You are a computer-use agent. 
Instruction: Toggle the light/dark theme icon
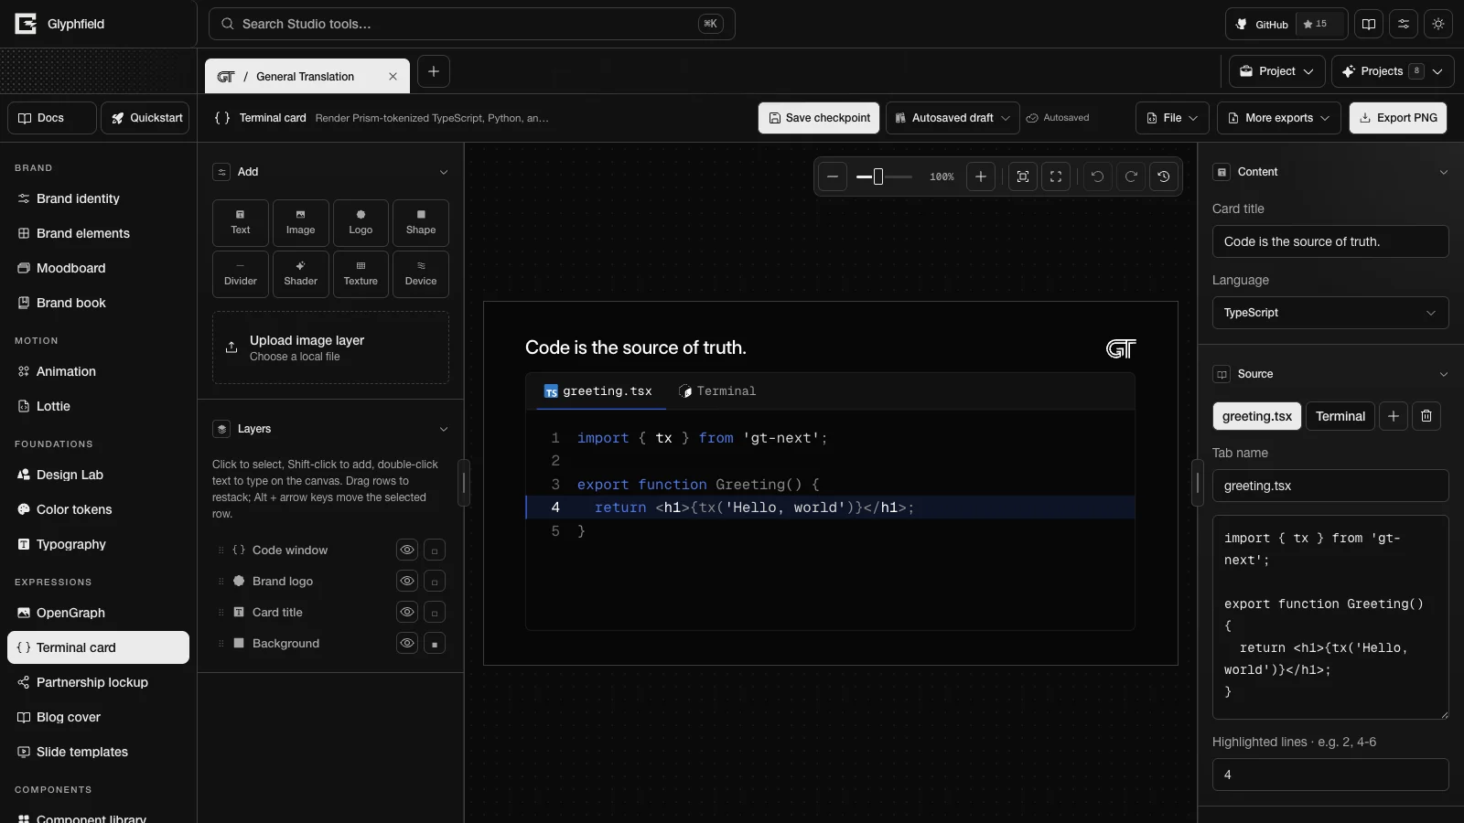point(1438,24)
